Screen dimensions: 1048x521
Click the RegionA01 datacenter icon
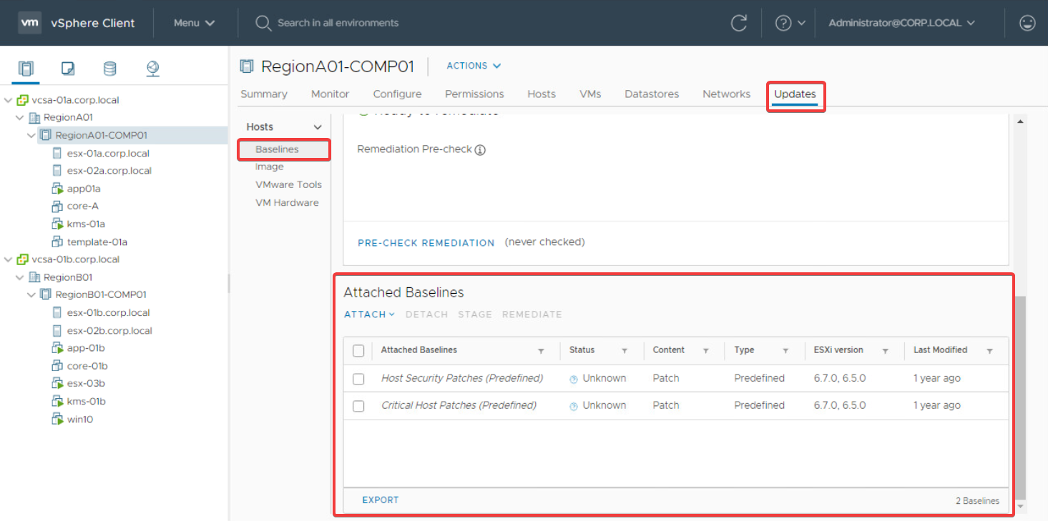pyautogui.click(x=34, y=117)
